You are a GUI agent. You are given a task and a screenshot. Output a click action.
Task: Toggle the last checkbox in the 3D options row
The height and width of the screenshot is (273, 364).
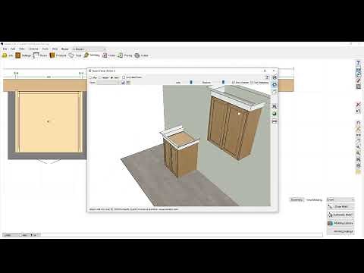pos(252,83)
